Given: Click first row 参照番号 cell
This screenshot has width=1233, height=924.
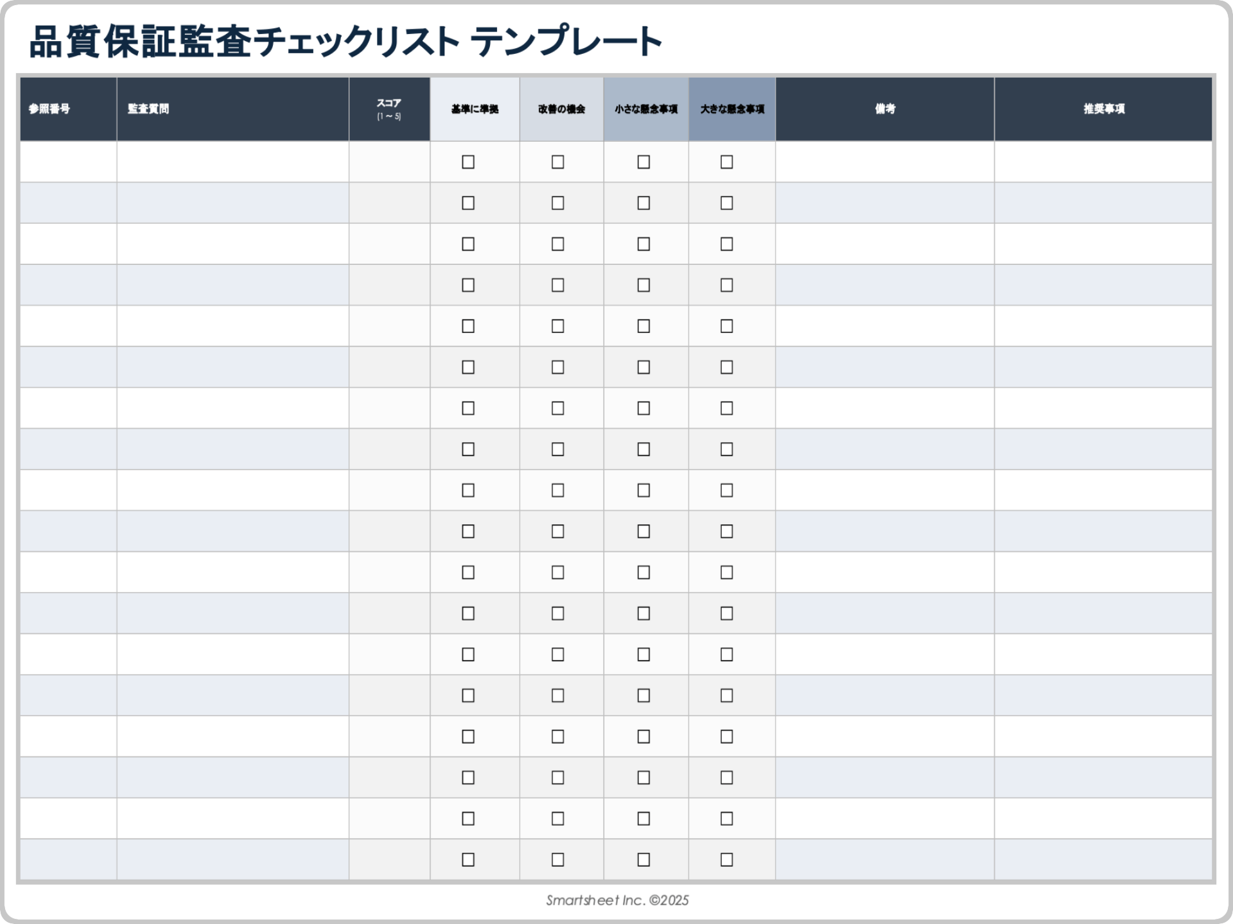Looking at the screenshot, I should [68, 162].
